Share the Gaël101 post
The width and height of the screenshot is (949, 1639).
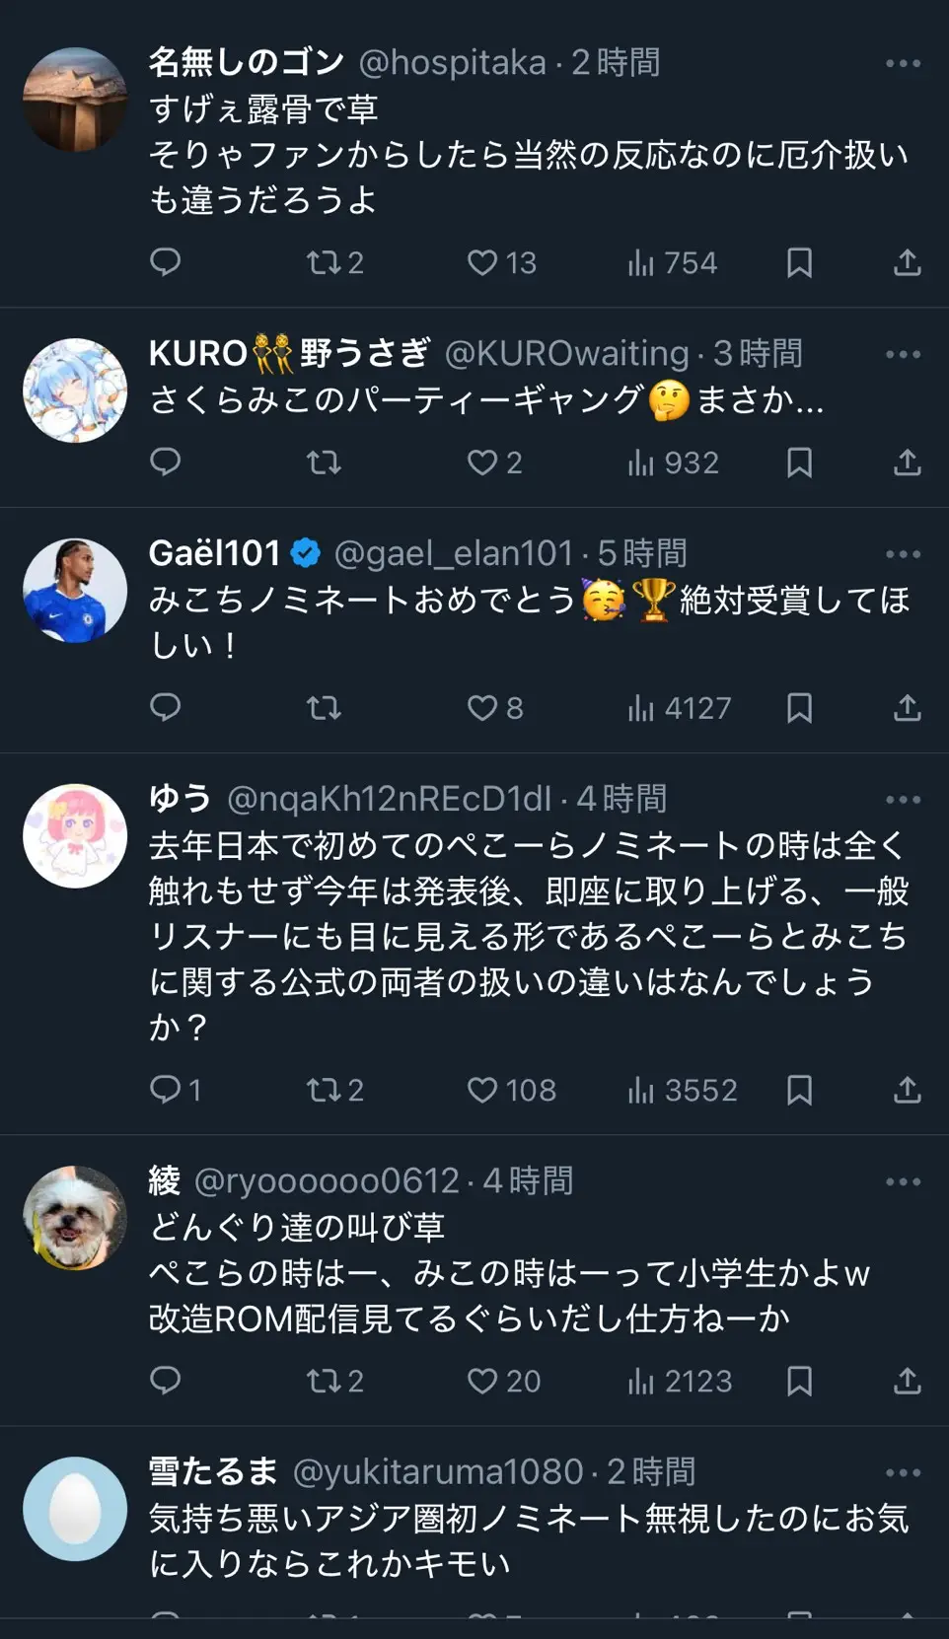coord(907,708)
